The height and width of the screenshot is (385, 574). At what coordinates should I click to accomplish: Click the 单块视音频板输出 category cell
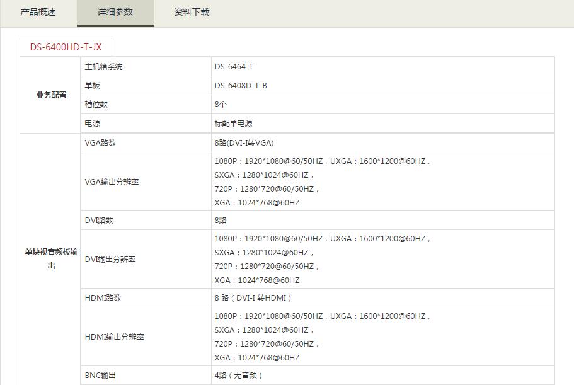51,258
